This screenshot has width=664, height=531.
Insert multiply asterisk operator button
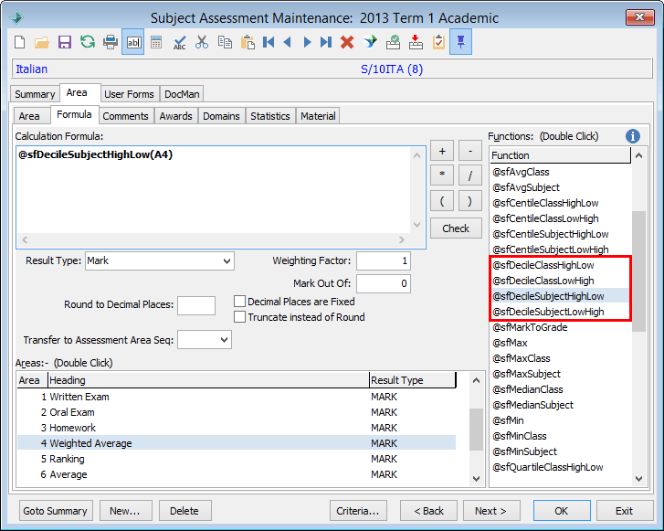click(442, 175)
